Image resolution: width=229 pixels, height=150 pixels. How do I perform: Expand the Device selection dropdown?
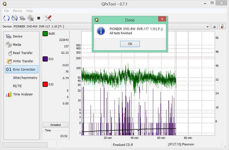pos(207,27)
